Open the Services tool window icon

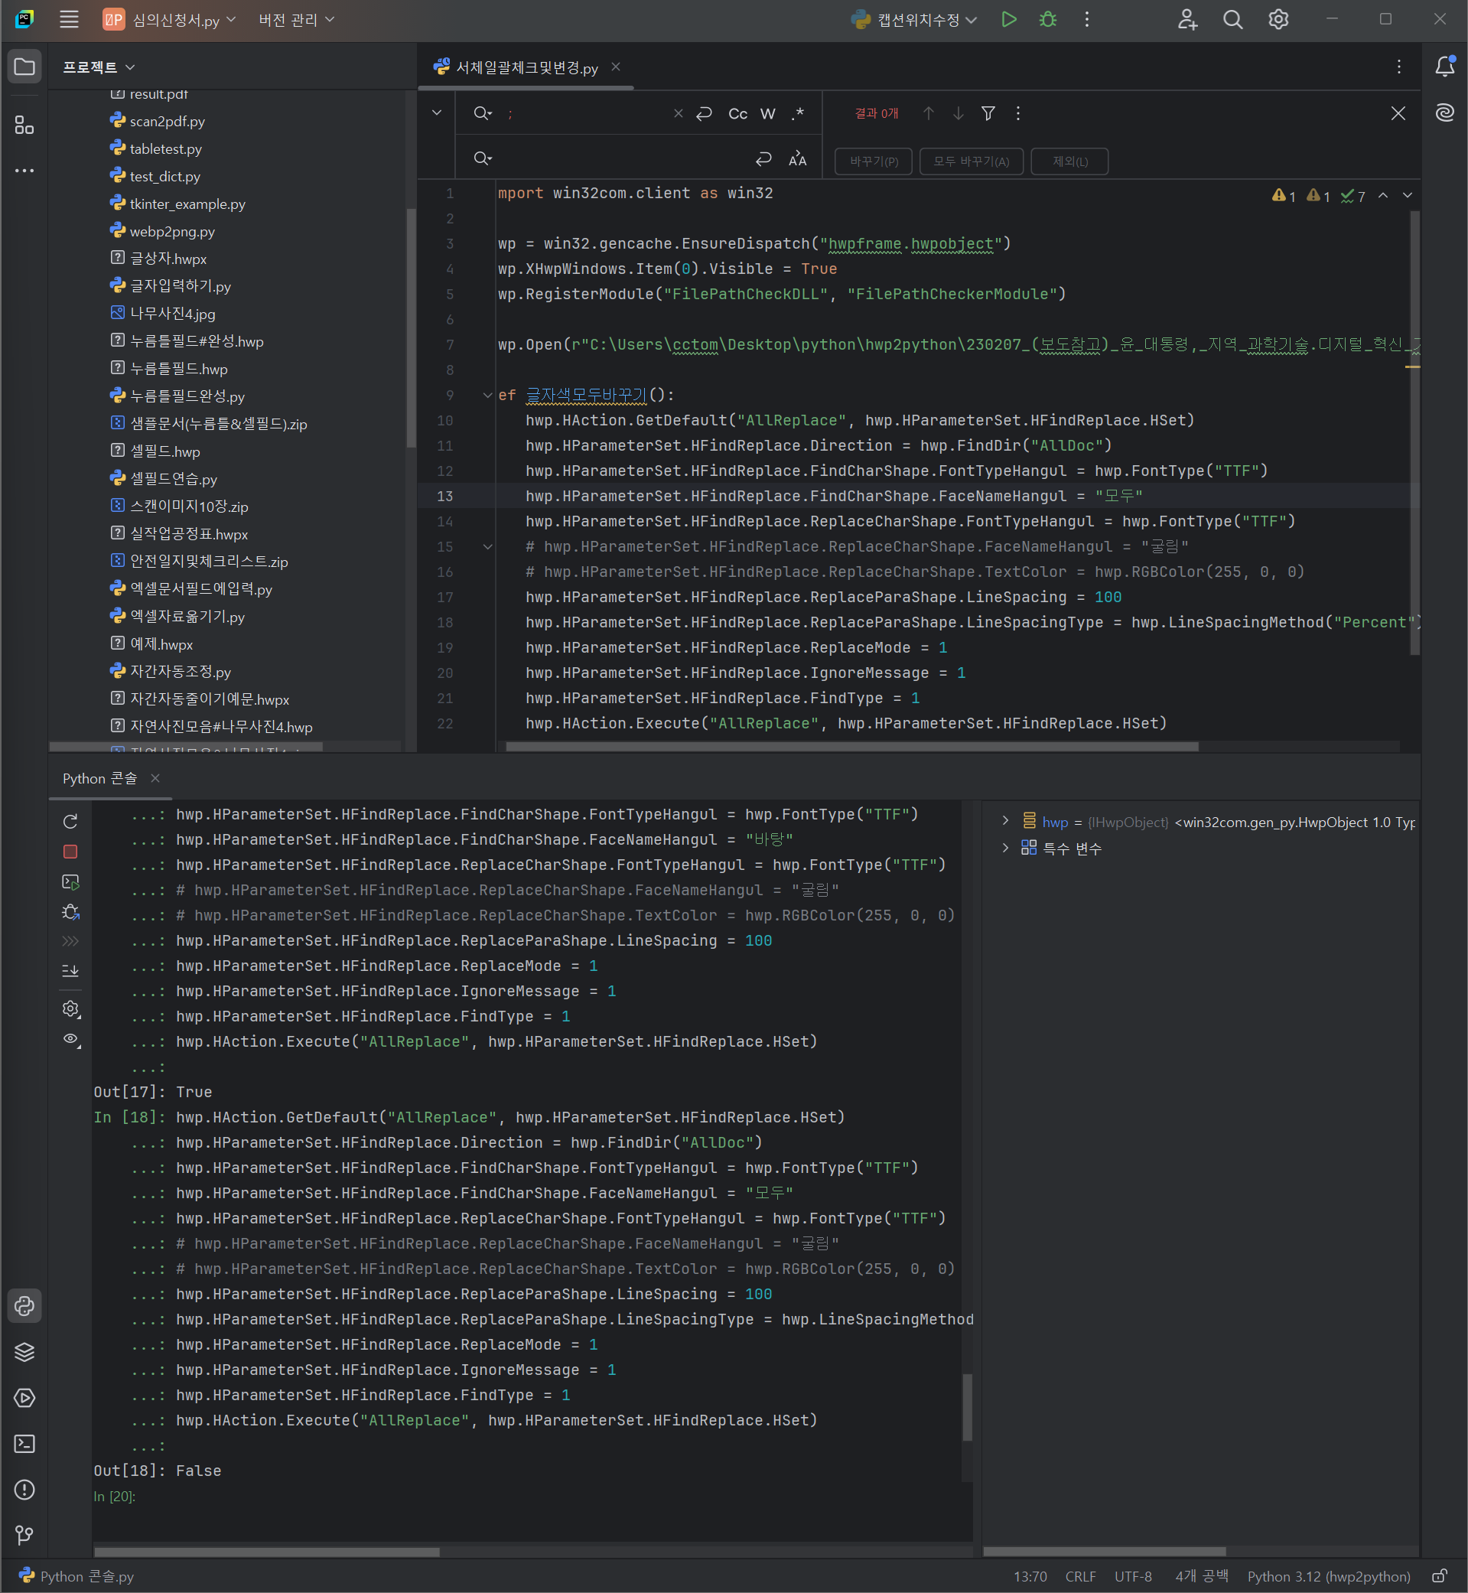click(x=24, y=1398)
